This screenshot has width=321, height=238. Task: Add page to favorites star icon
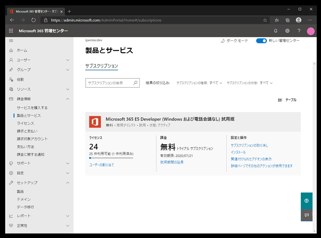[x=265, y=20]
